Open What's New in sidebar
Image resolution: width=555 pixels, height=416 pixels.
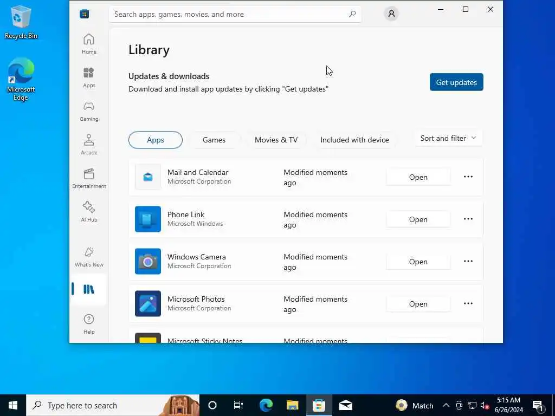89,257
